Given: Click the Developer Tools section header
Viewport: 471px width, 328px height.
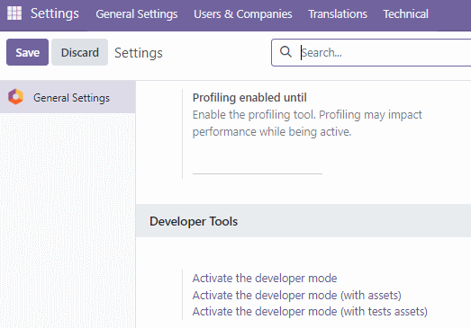Looking at the screenshot, I should [x=194, y=221].
